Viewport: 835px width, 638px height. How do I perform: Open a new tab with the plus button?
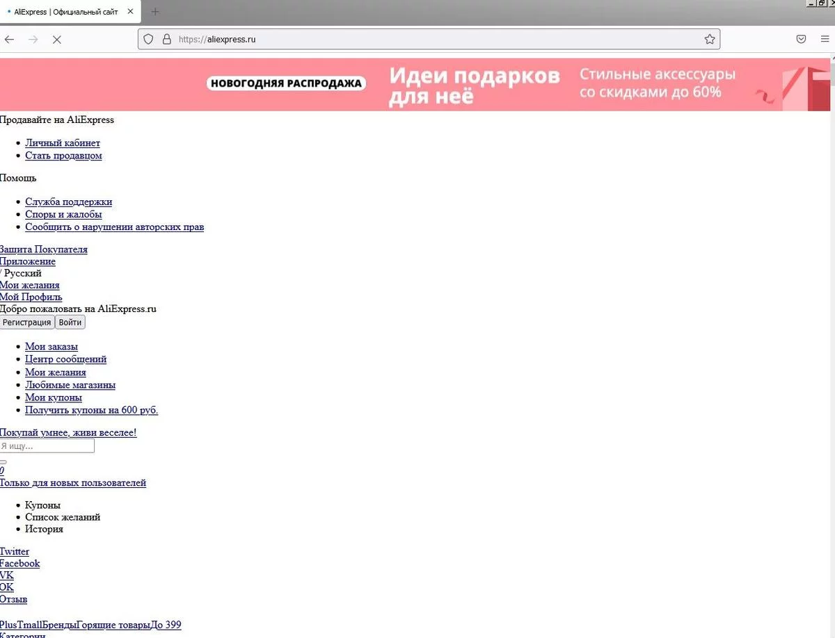155,12
